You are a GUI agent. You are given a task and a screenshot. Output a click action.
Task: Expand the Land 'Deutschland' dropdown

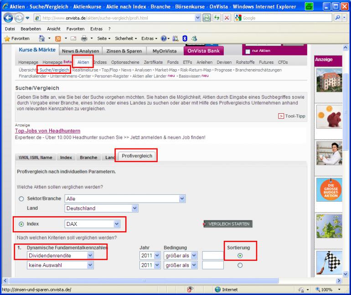pyautogui.click(x=135, y=208)
